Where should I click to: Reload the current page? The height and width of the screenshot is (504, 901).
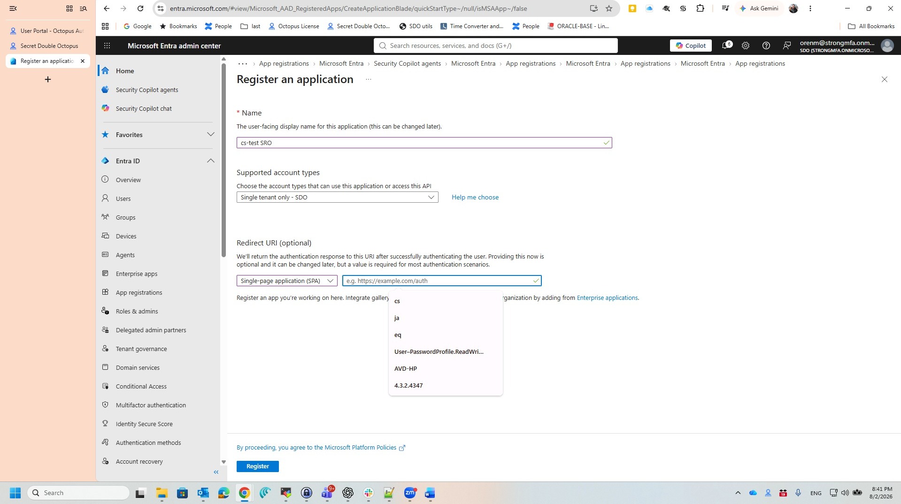140,8
